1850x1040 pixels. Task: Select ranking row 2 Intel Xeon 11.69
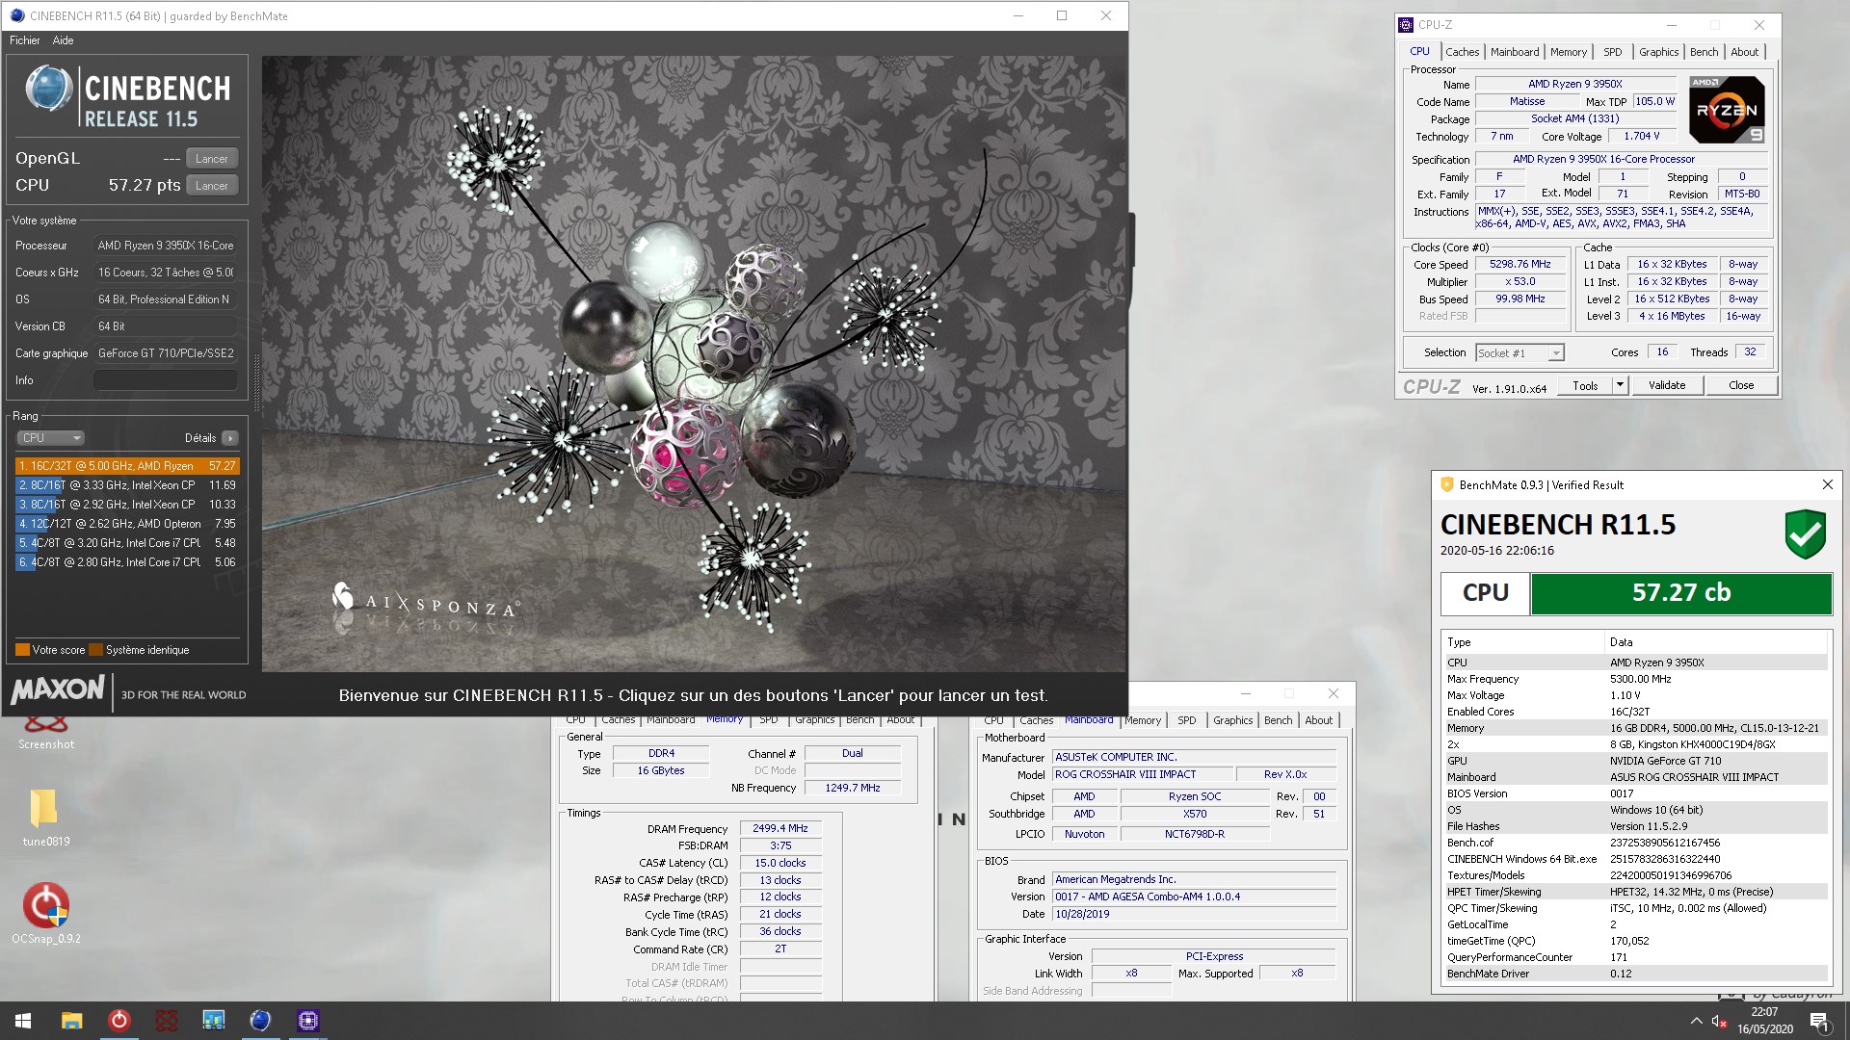pos(126,485)
